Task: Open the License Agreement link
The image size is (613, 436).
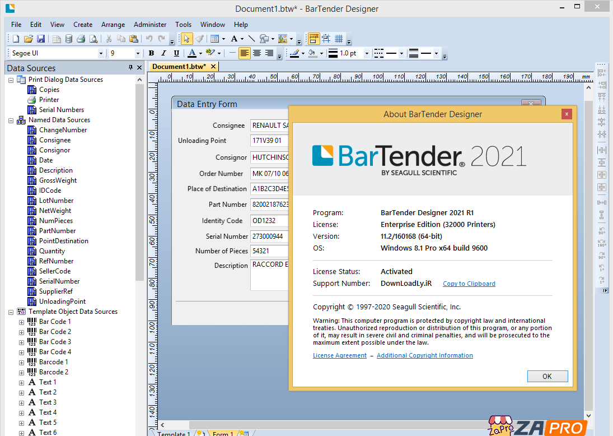Action: 340,355
